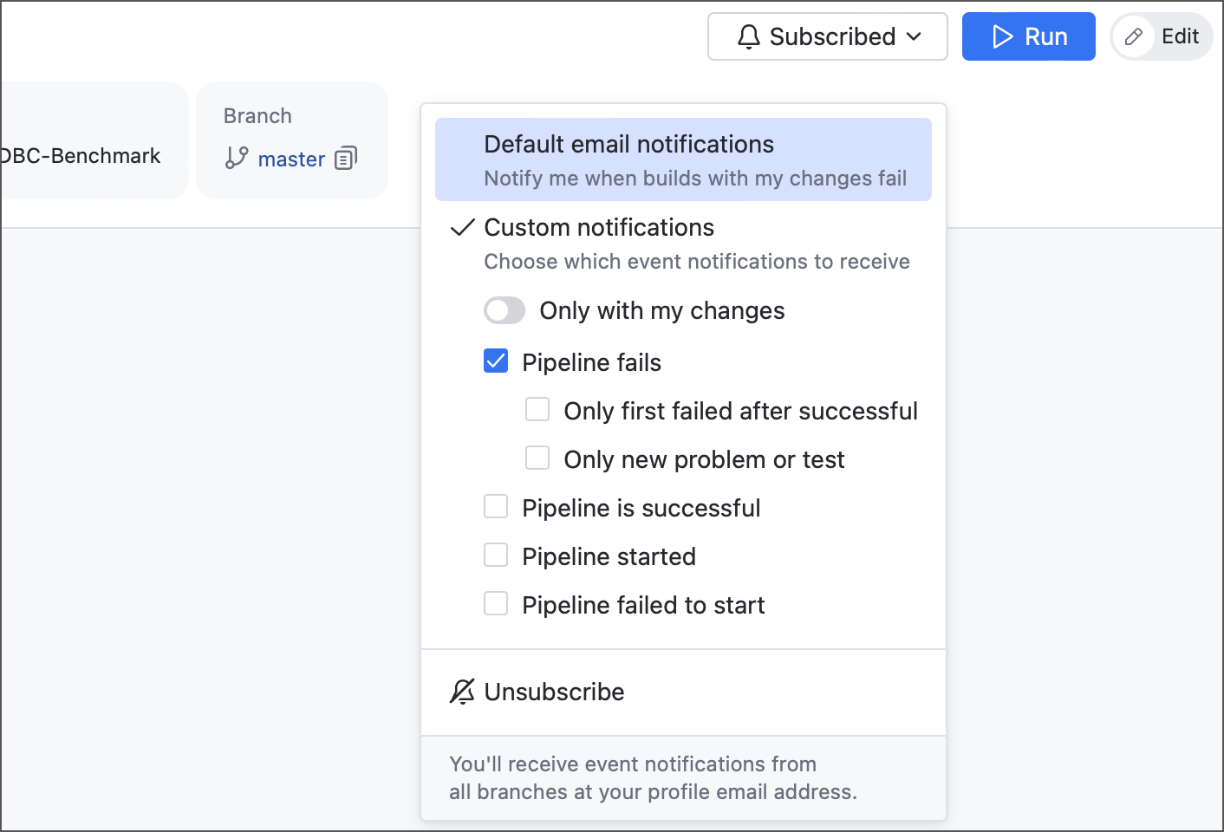Screen dimensions: 1224x832
Task: Click the pencil icon on Edit button
Action: [1134, 36]
